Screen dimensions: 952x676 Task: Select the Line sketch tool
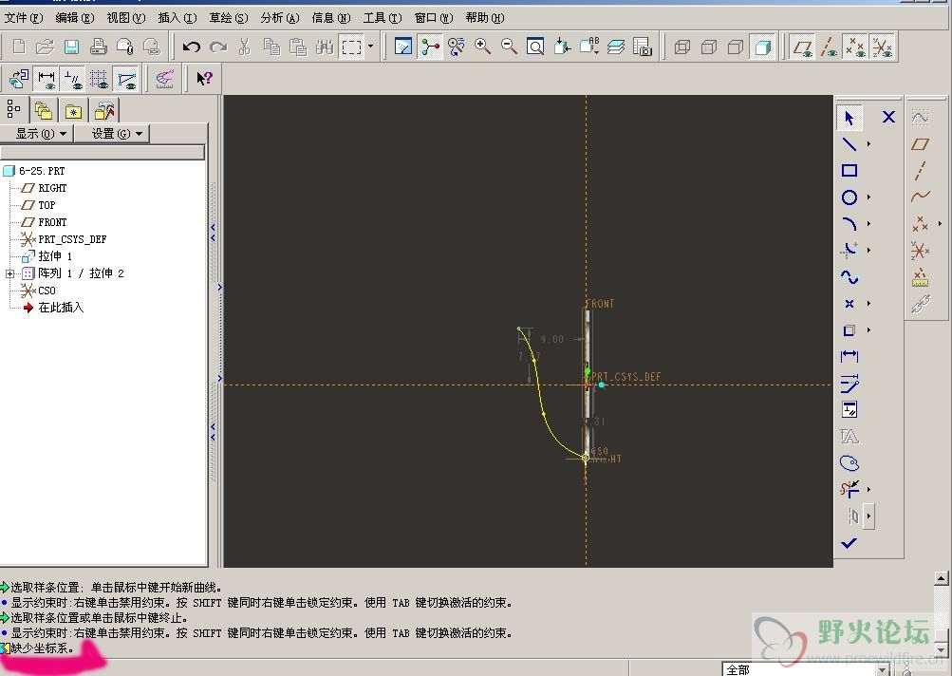[849, 144]
